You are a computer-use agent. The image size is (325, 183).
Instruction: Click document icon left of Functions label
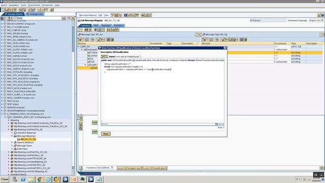[x=81, y=168]
